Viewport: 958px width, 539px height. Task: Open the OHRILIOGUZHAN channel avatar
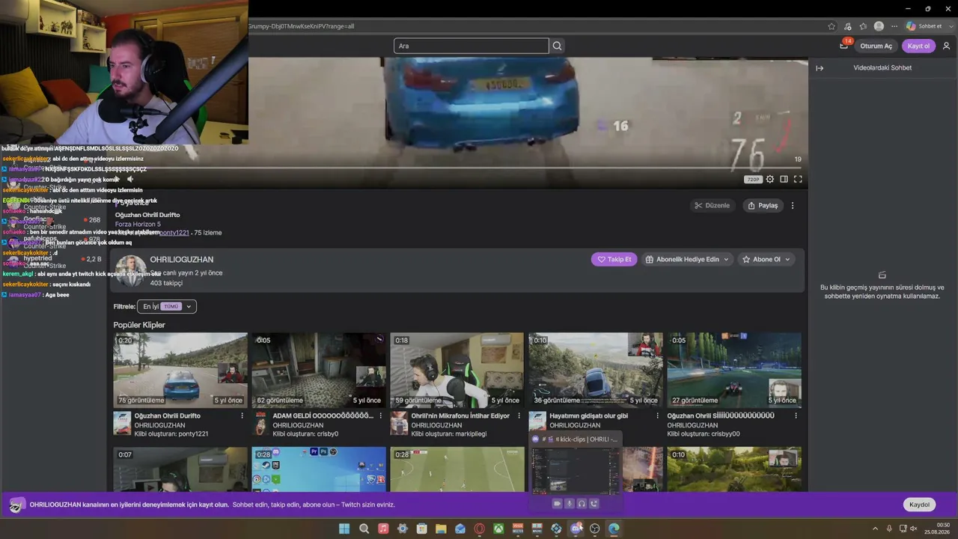(x=130, y=271)
